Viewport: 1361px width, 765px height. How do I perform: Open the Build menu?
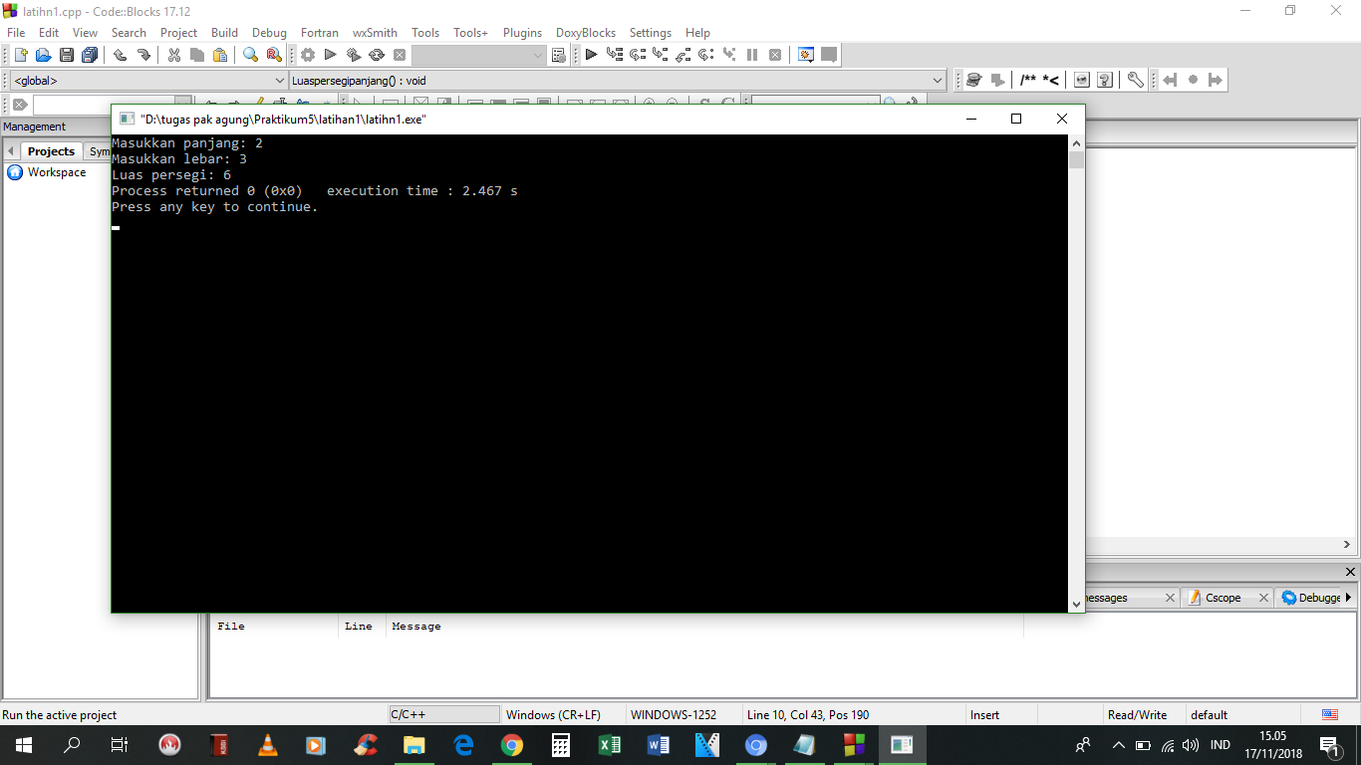click(x=224, y=33)
